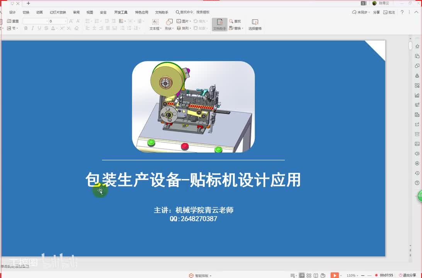Click the bar chart icon in sidebar
This screenshot has height=278, width=422.
point(417,95)
